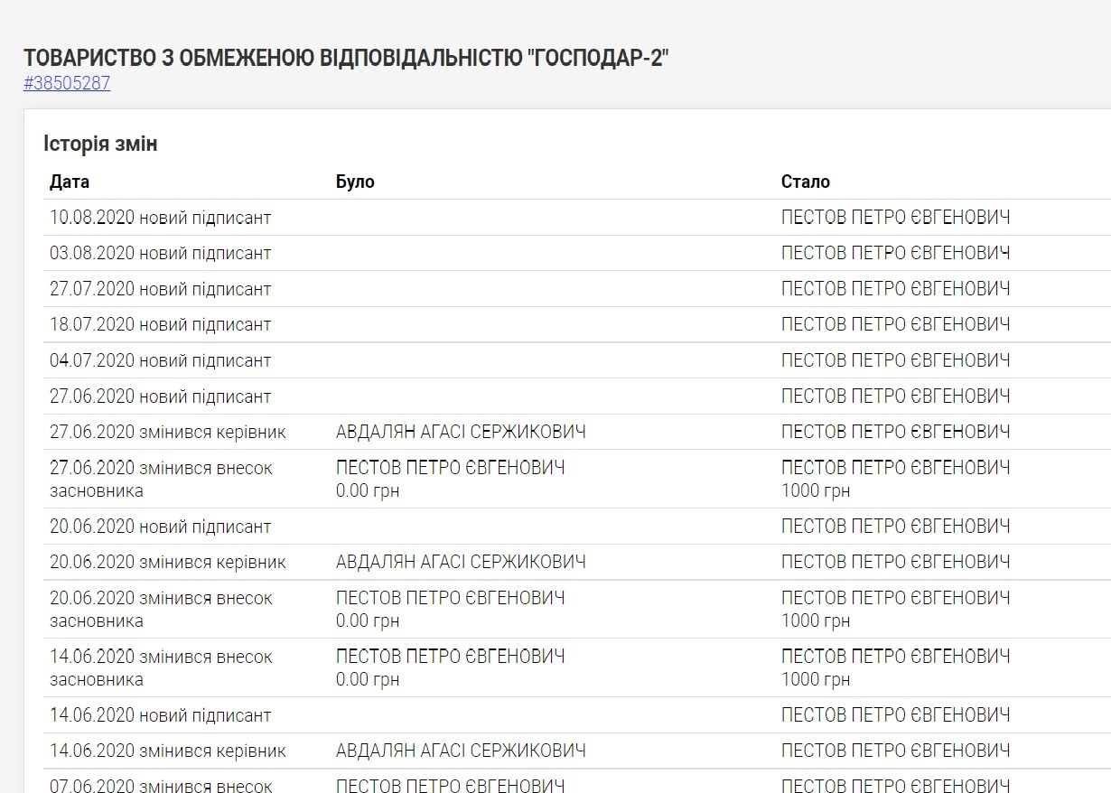The image size is (1111, 793).
Task: Select the '27.07.2020 новий підписант' date cell
Action: pyautogui.click(x=161, y=290)
